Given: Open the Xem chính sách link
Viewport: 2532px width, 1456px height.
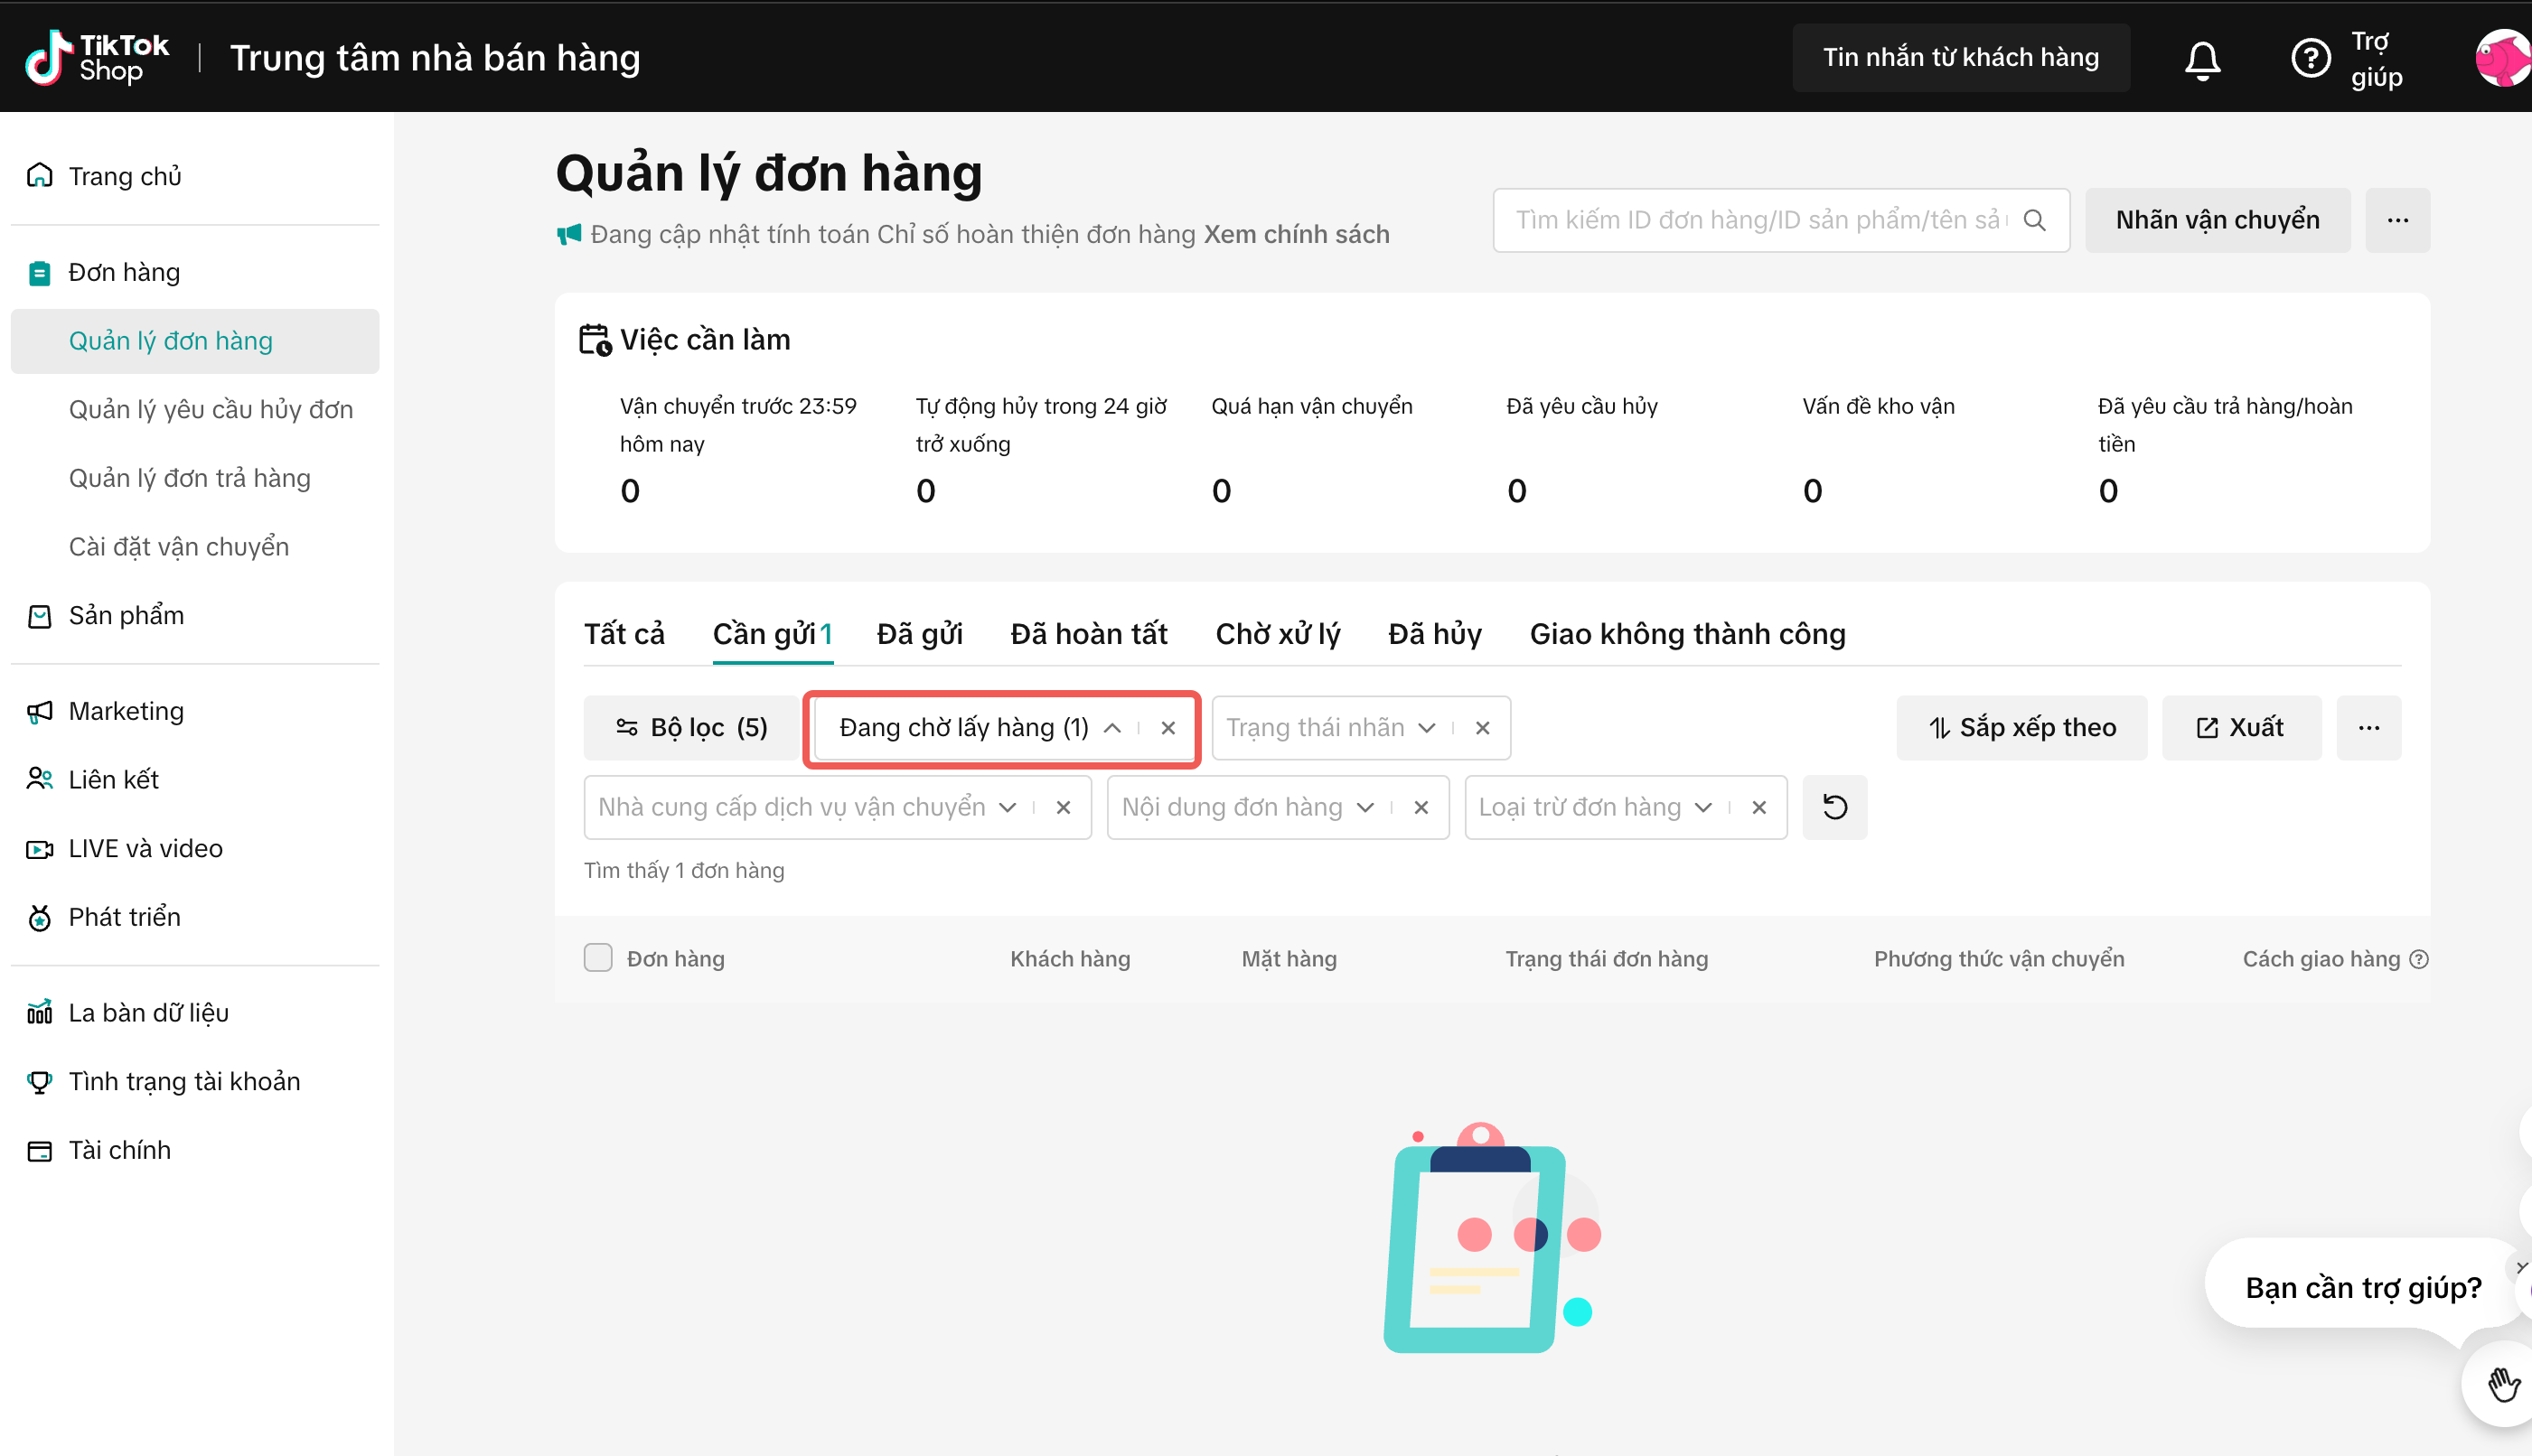Looking at the screenshot, I should tap(1296, 234).
